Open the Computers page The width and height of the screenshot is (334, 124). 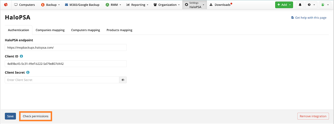pos(24,5)
